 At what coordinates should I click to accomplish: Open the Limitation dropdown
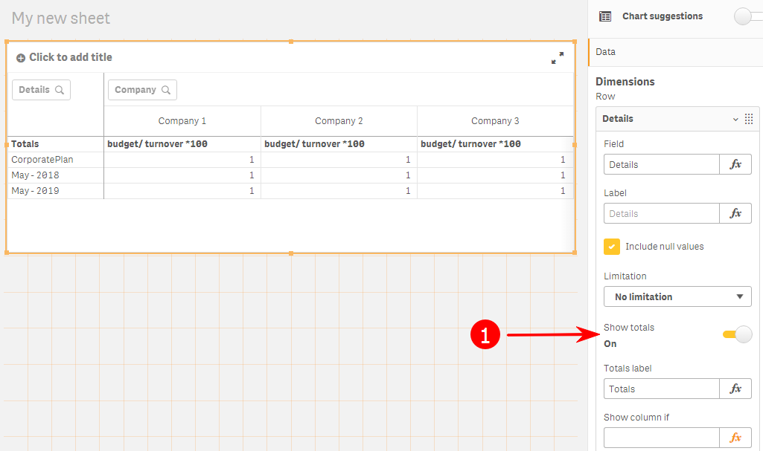677,296
